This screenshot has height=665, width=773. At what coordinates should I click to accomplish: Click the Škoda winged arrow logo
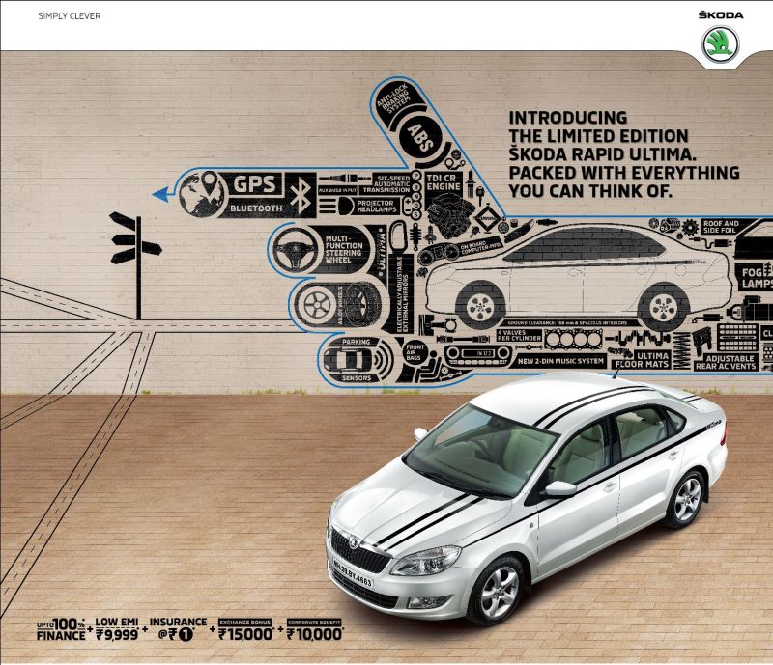[x=720, y=42]
